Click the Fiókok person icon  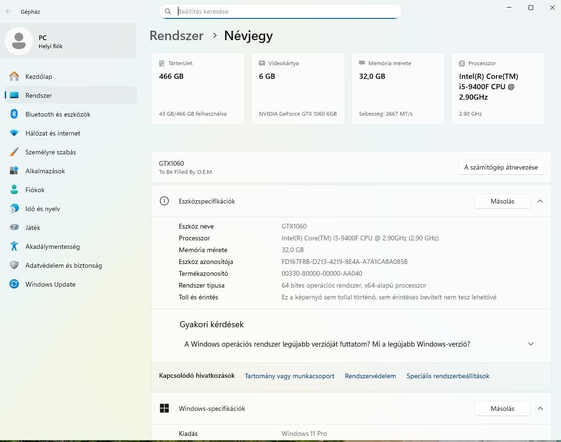pos(14,190)
